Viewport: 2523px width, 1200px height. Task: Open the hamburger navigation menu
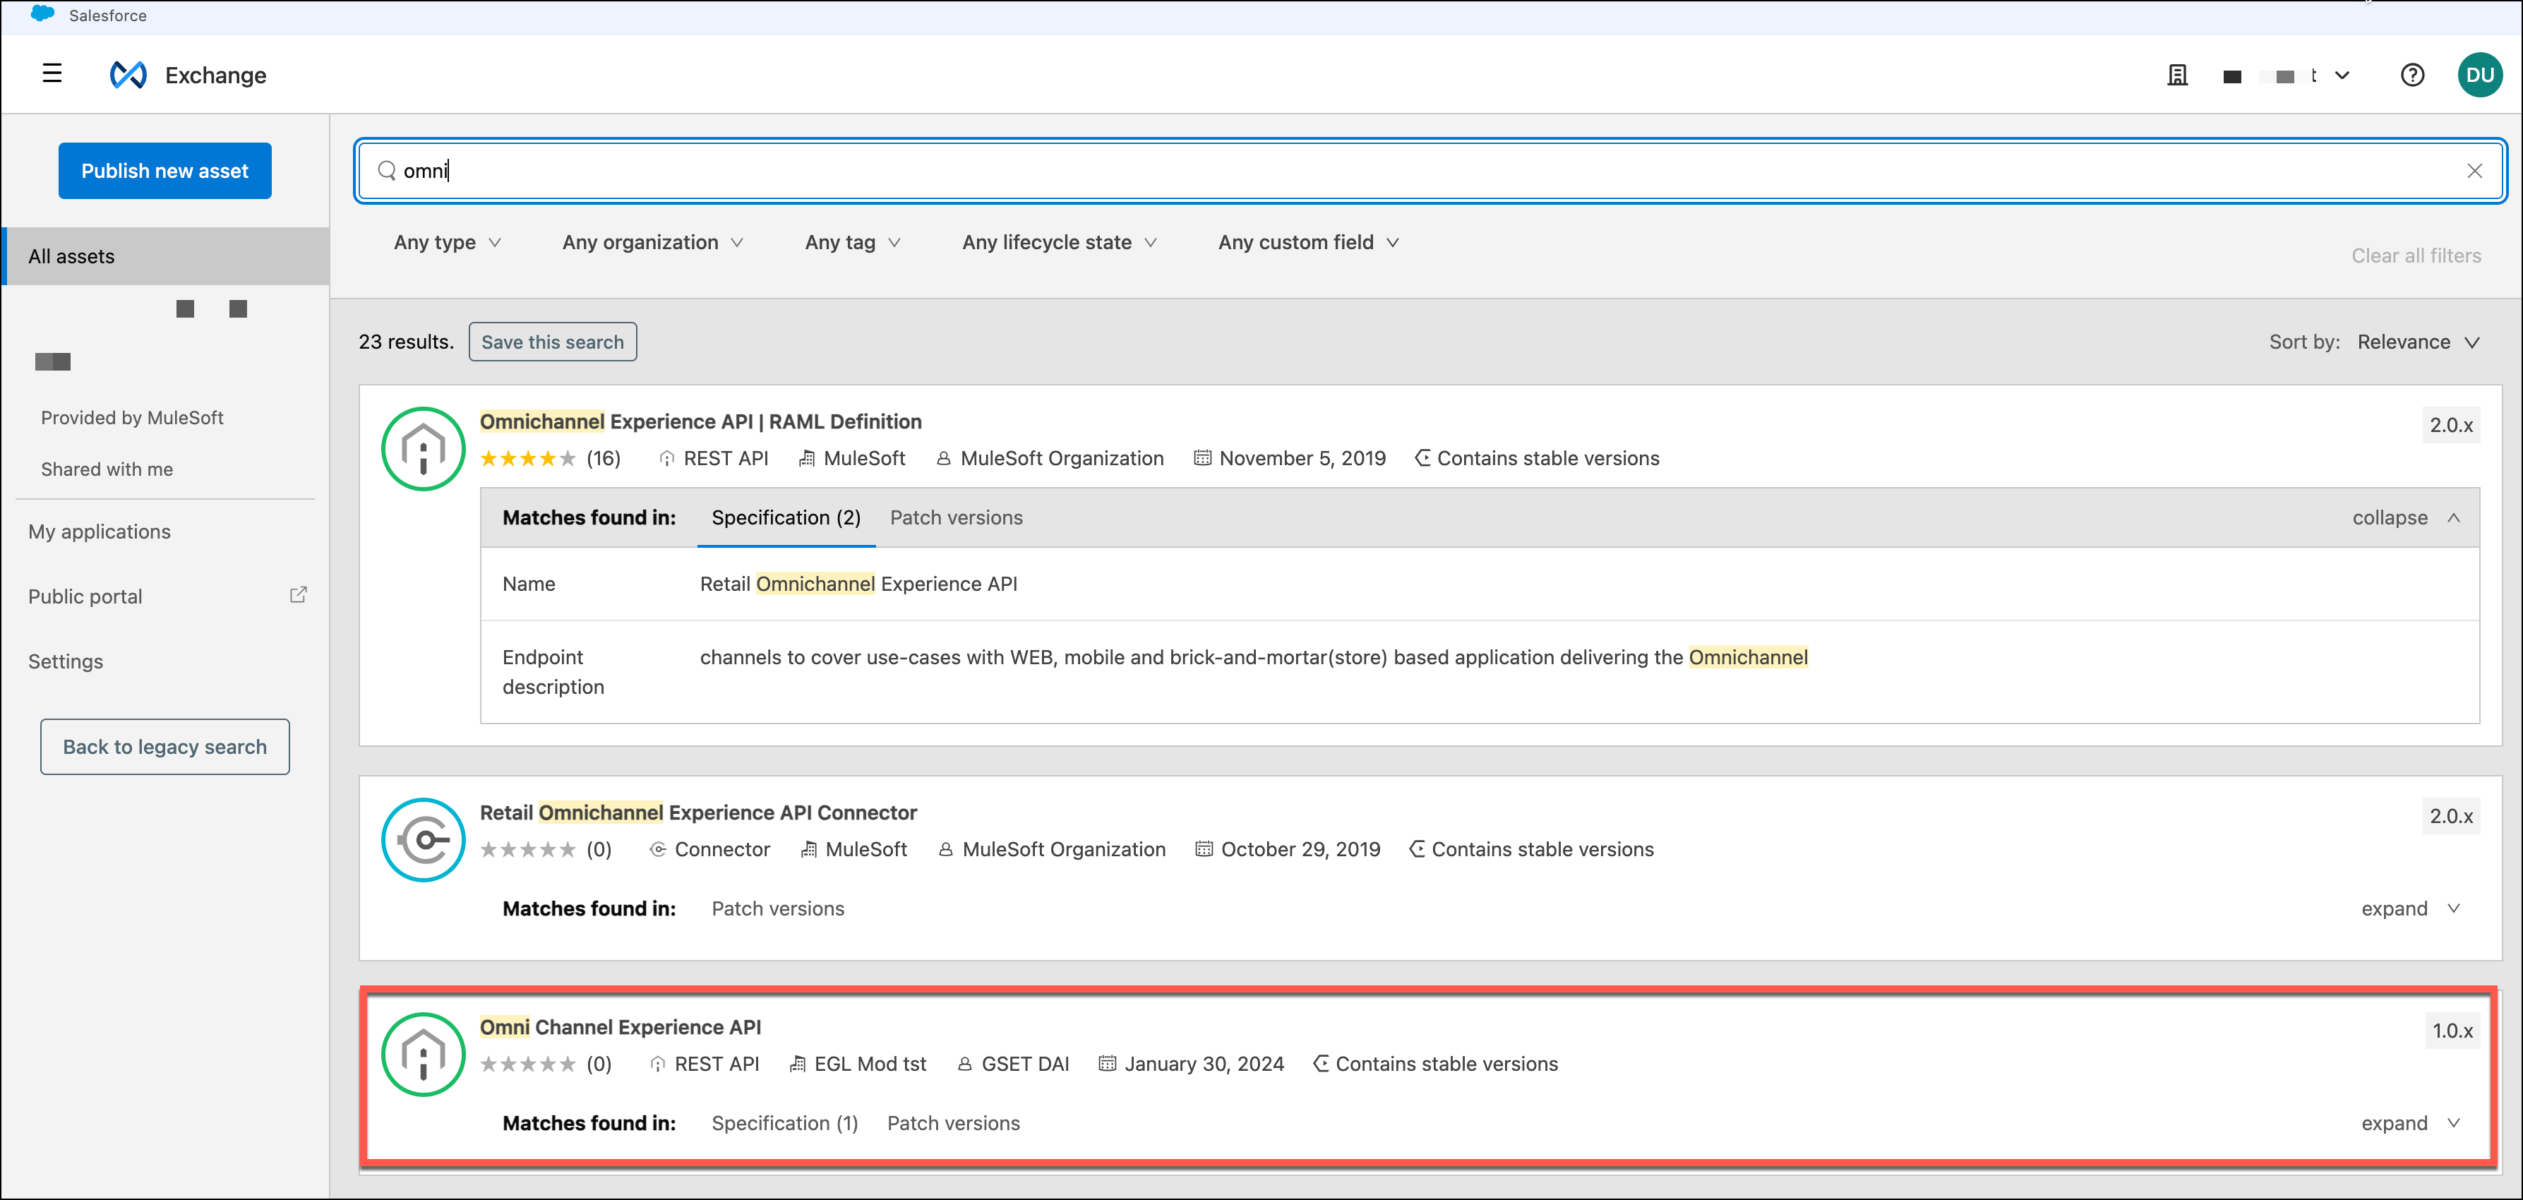52,74
